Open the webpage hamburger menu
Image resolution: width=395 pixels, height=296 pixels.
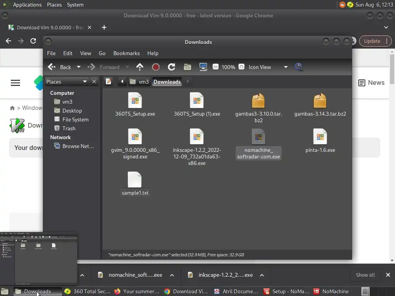pyautogui.click(x=15, y=83)
